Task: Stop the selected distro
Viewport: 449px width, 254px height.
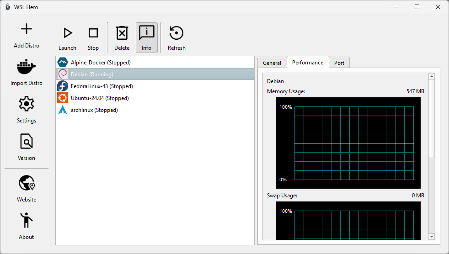Action: pos(93,33)
